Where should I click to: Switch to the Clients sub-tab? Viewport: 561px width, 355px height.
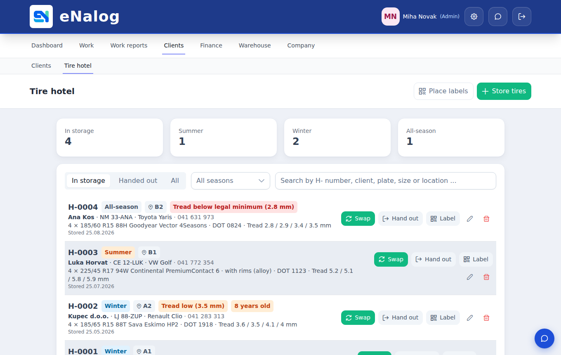point(41,66)
